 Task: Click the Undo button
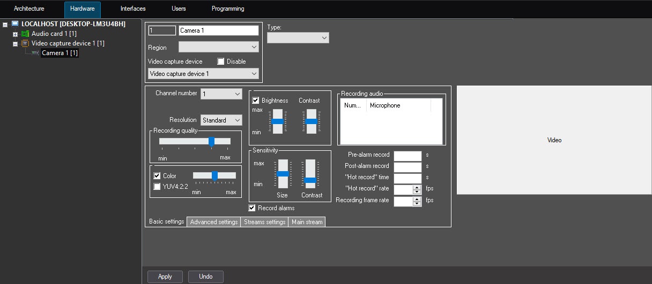(206, 277)
